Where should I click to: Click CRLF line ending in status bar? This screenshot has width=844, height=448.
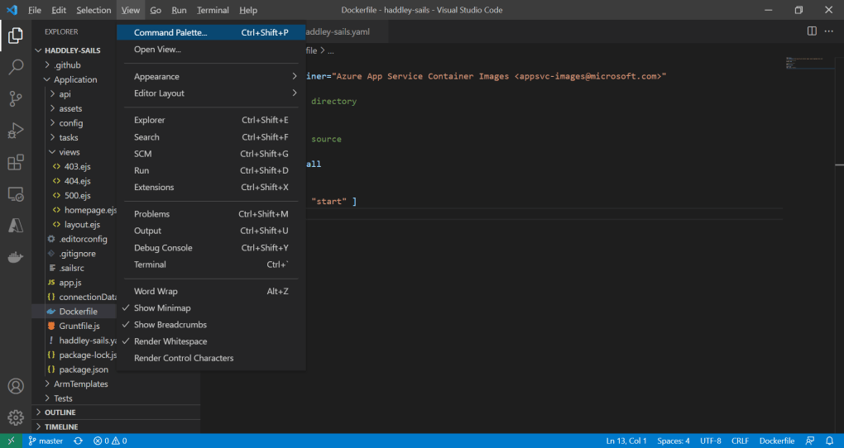740,441
